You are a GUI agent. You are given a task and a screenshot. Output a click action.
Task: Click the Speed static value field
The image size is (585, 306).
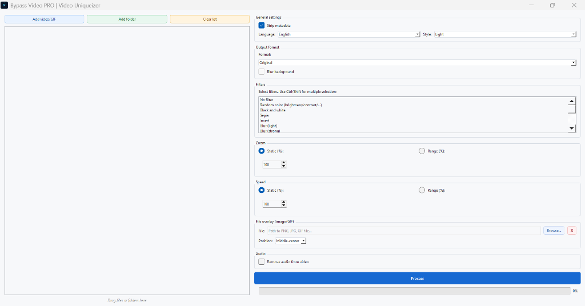[x=271, y=204]
